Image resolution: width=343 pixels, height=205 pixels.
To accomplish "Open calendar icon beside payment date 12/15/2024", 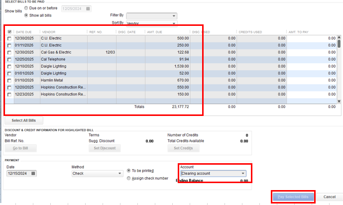I will [x=33, y=173].
